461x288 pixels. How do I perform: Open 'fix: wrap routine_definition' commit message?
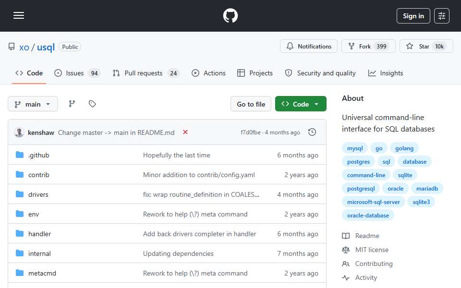(201, 194)
